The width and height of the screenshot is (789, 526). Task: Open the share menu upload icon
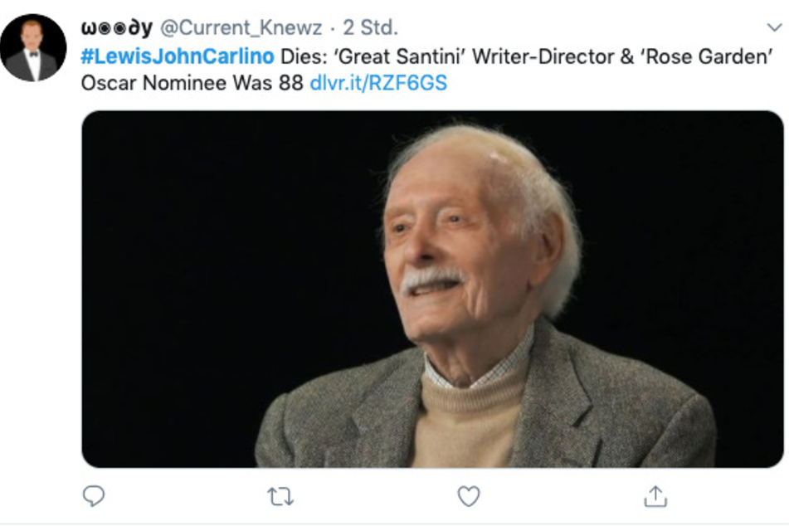[x=655, y=496]
